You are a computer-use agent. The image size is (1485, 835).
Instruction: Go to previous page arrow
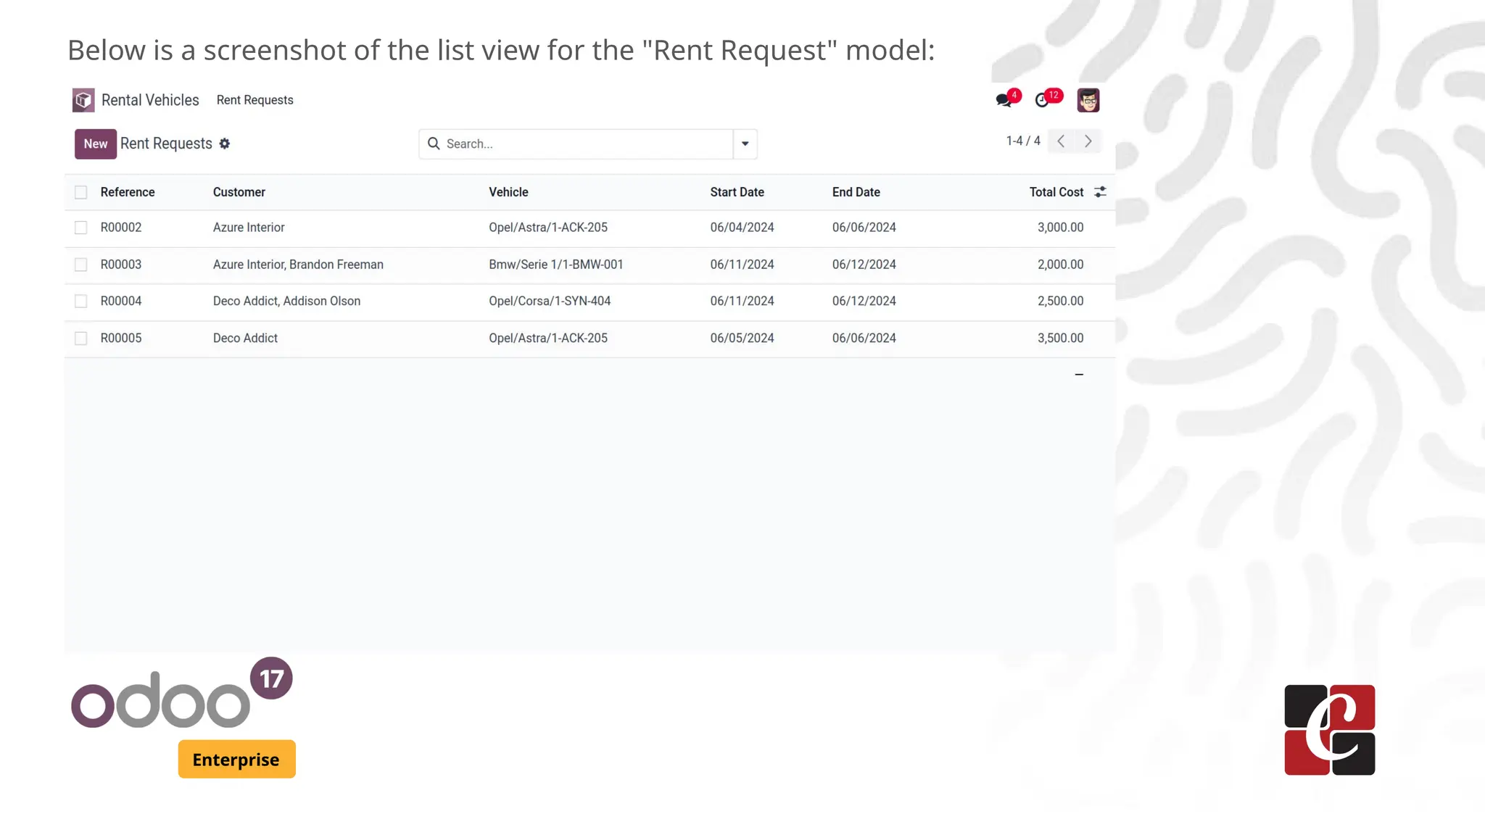(1061, 141)
